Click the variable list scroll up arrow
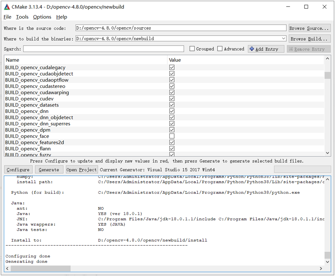The height and width of the screenshot is (276, 335). (x=327, y=59)
